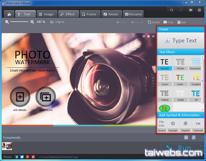Select the Stroke text effect
Viewport: 206px width, 161px height.
pyautogui.click(x=180, y=63)
